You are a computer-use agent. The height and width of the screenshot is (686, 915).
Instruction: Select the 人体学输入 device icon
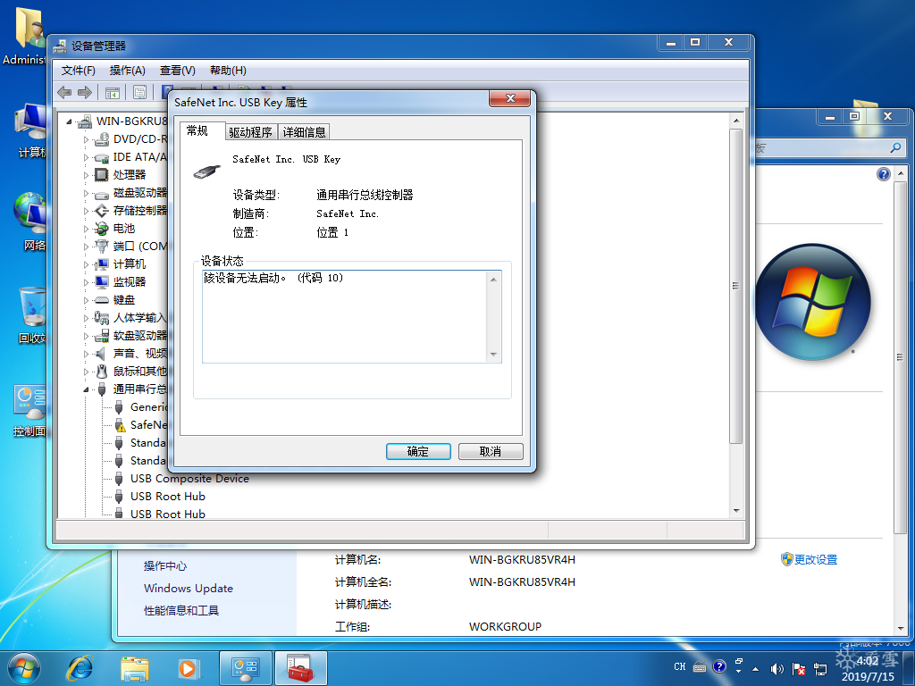pos(102,318)
